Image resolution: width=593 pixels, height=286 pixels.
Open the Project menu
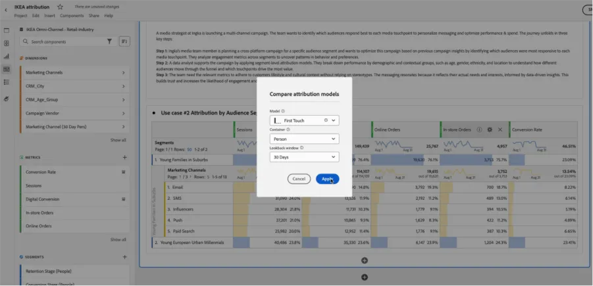click(21, 16)
